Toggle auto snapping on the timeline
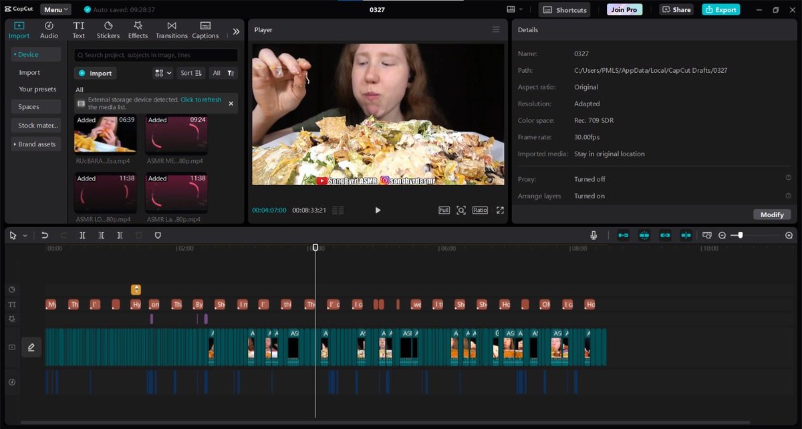802x429 pixels. 644,235
